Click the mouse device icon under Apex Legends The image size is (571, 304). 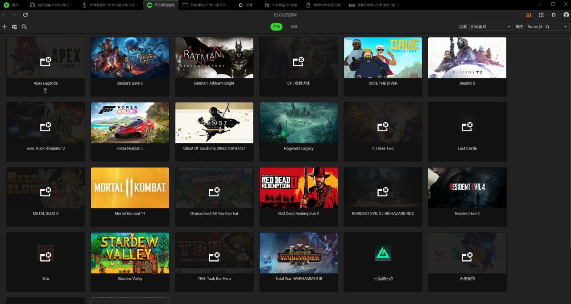(46, 91)
